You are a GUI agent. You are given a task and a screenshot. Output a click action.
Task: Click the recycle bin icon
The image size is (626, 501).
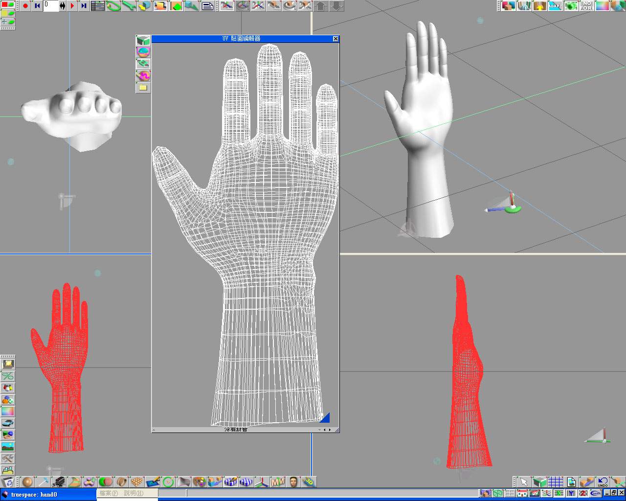(8, 482)
